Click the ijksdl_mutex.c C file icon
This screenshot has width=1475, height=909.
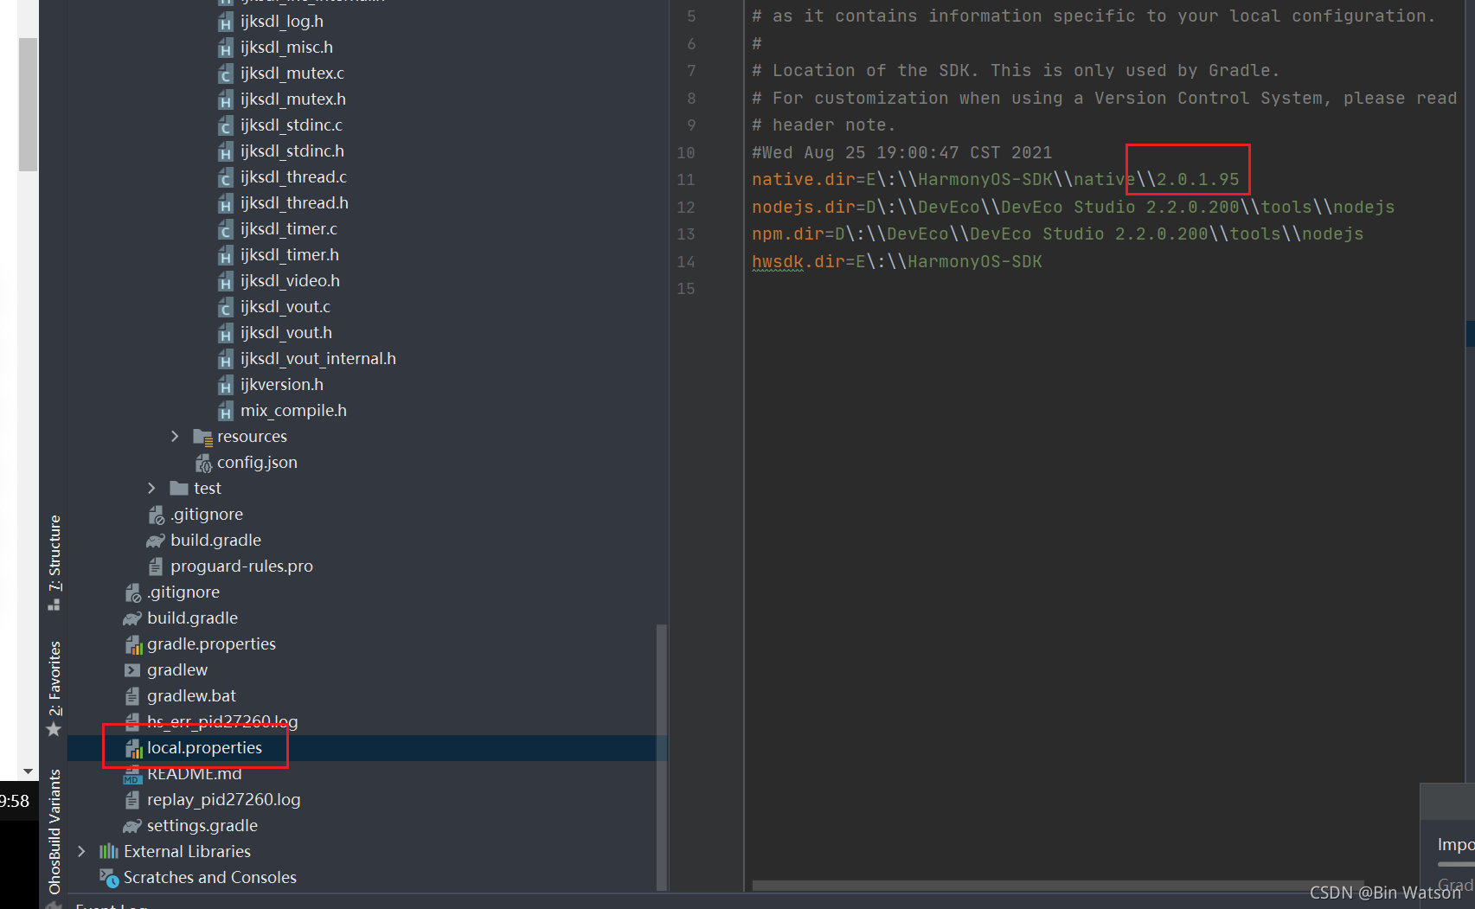coord(225,74)
